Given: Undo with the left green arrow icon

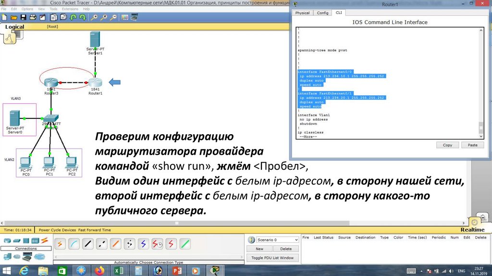Looking at the screenshot, I should click(x=73, y=17).
